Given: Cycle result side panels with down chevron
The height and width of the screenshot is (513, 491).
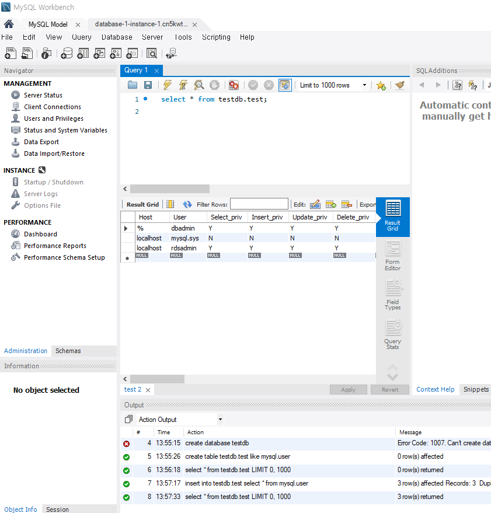Looking at the screenshot, I should click(x=392, y=377).
